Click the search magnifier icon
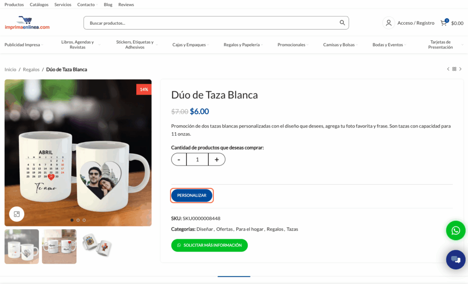 (x=342, y=23)
